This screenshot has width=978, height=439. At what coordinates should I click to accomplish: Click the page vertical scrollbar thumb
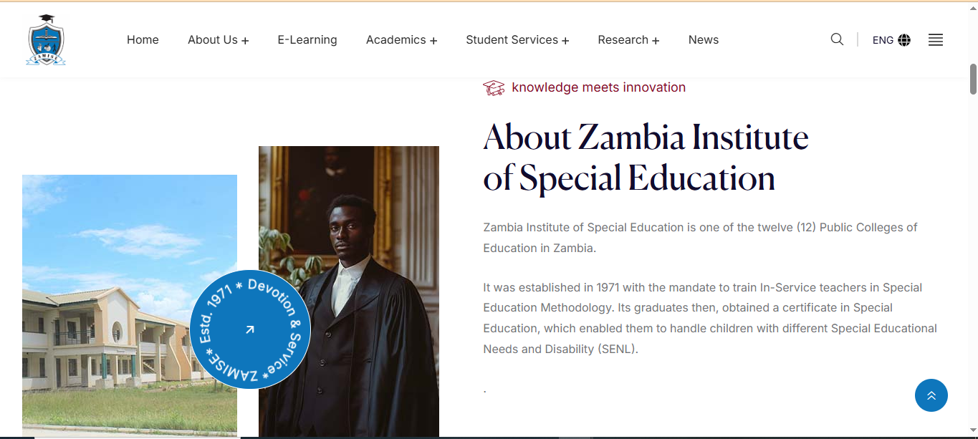point(973,79)
